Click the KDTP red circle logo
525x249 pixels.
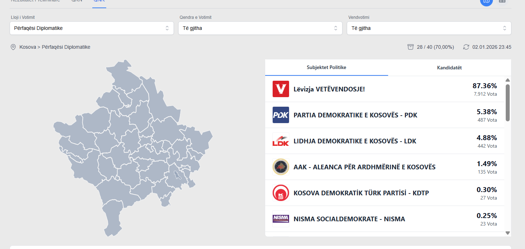(x=281, y=193)
